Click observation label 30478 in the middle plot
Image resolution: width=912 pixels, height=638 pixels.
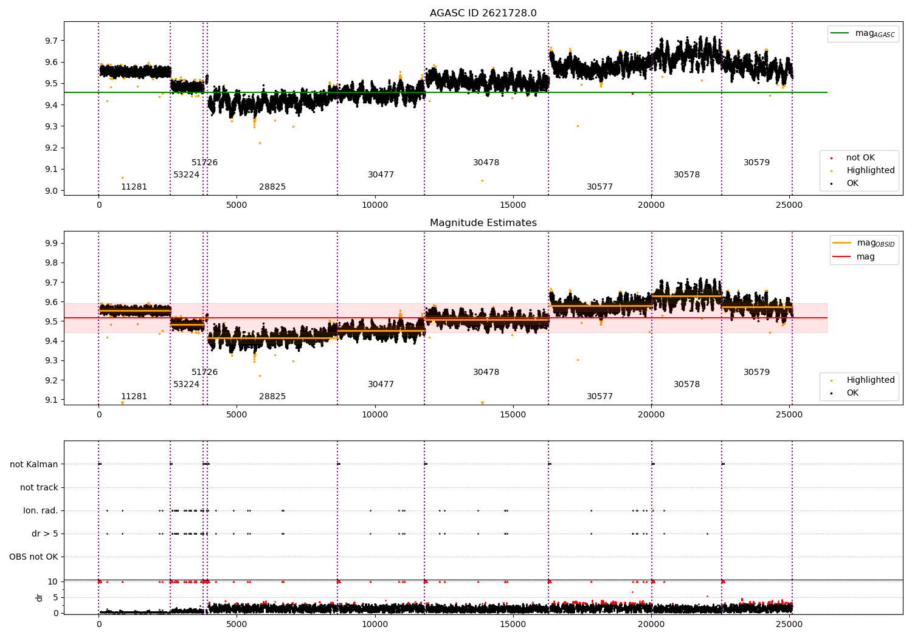486,372
